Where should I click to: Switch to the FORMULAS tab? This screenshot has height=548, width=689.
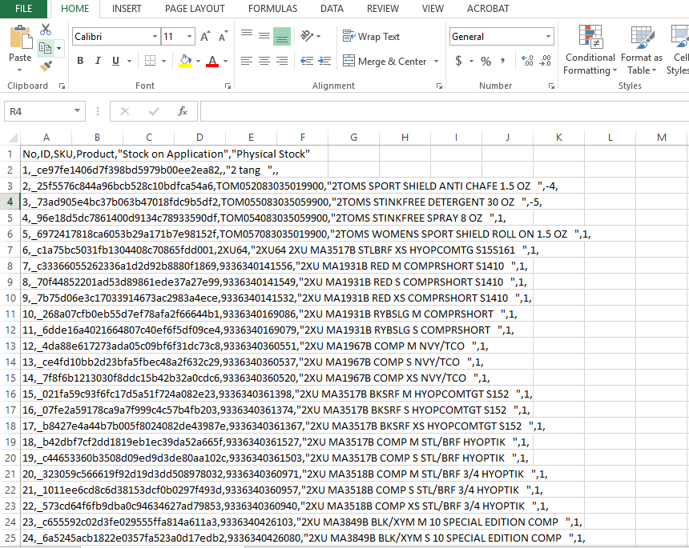272,9
